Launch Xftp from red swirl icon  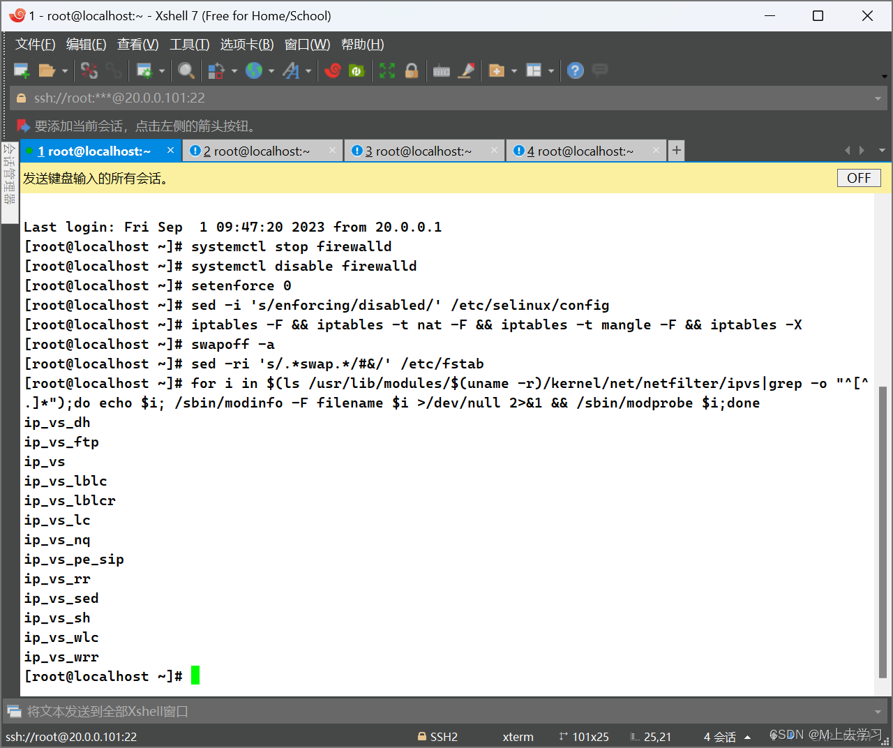pos(333,70)
